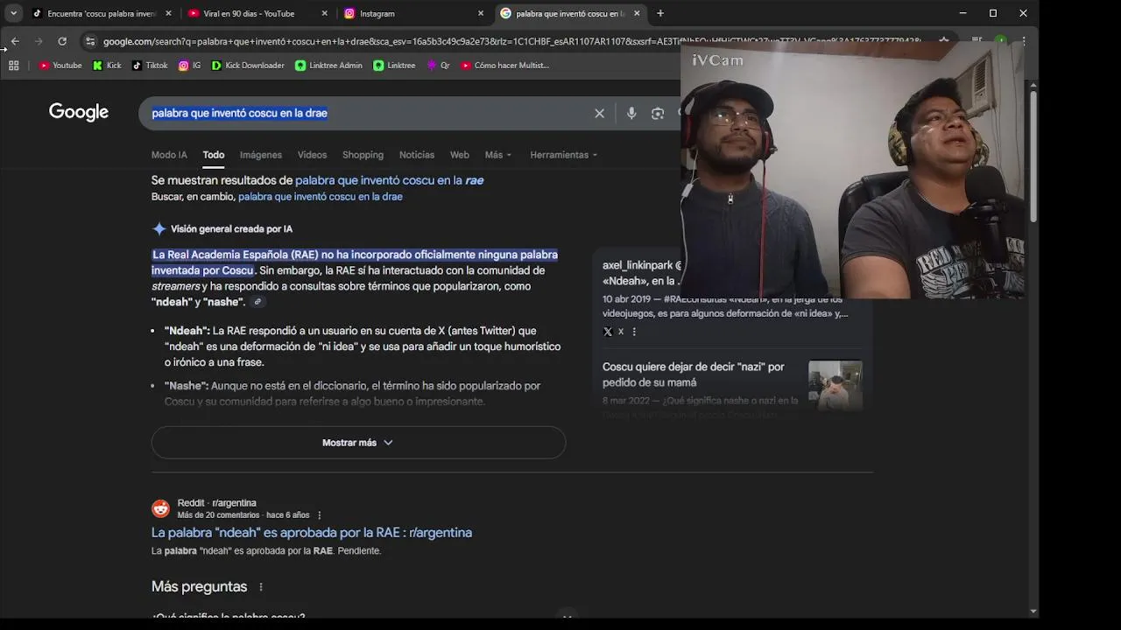Viewport: 1121px width, 630px height.
Task: Open site information icon in address bar
Action: [90, 41]
